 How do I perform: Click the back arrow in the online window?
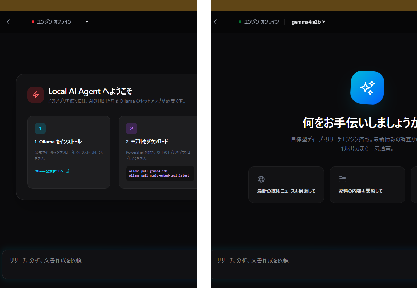(215, 22)
